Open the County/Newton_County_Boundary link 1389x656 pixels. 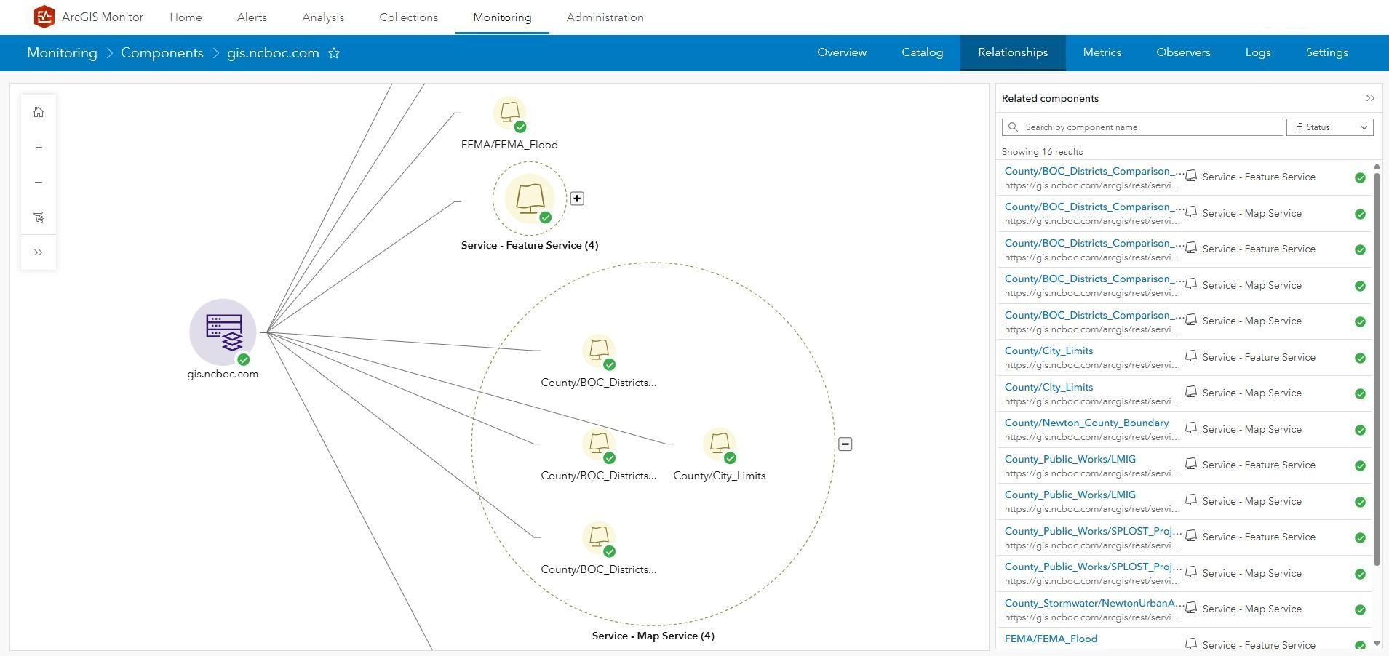pyautogui.click(x=1086, y=422)
